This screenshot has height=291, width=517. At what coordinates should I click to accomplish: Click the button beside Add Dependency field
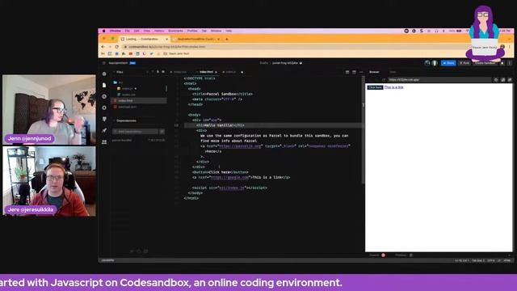(x=162, y=132)
